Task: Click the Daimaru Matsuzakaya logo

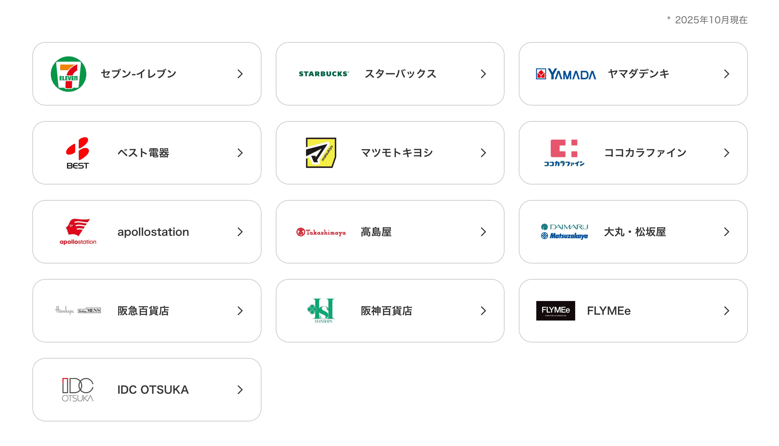Action: 564,231
